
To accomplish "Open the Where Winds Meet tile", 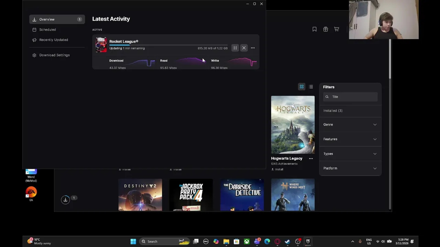I will point(293,195).
